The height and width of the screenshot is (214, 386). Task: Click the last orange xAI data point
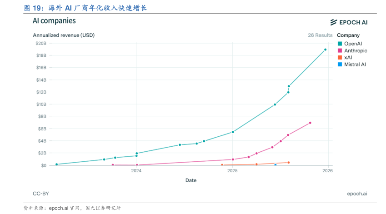tap(288, 163)
